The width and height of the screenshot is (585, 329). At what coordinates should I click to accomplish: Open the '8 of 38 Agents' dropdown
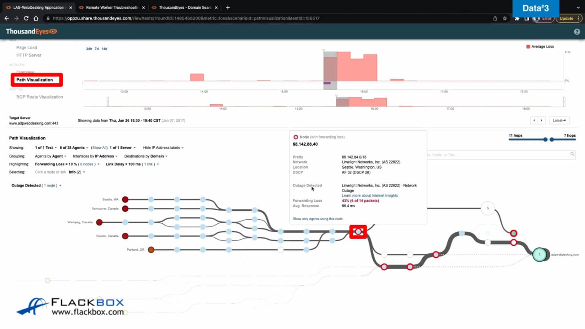tap(74, 148)
